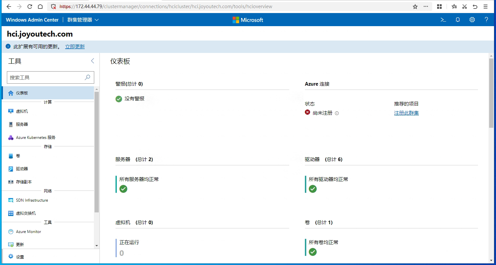Click the info icon beside 尚未注册

(x=337, y=113)
